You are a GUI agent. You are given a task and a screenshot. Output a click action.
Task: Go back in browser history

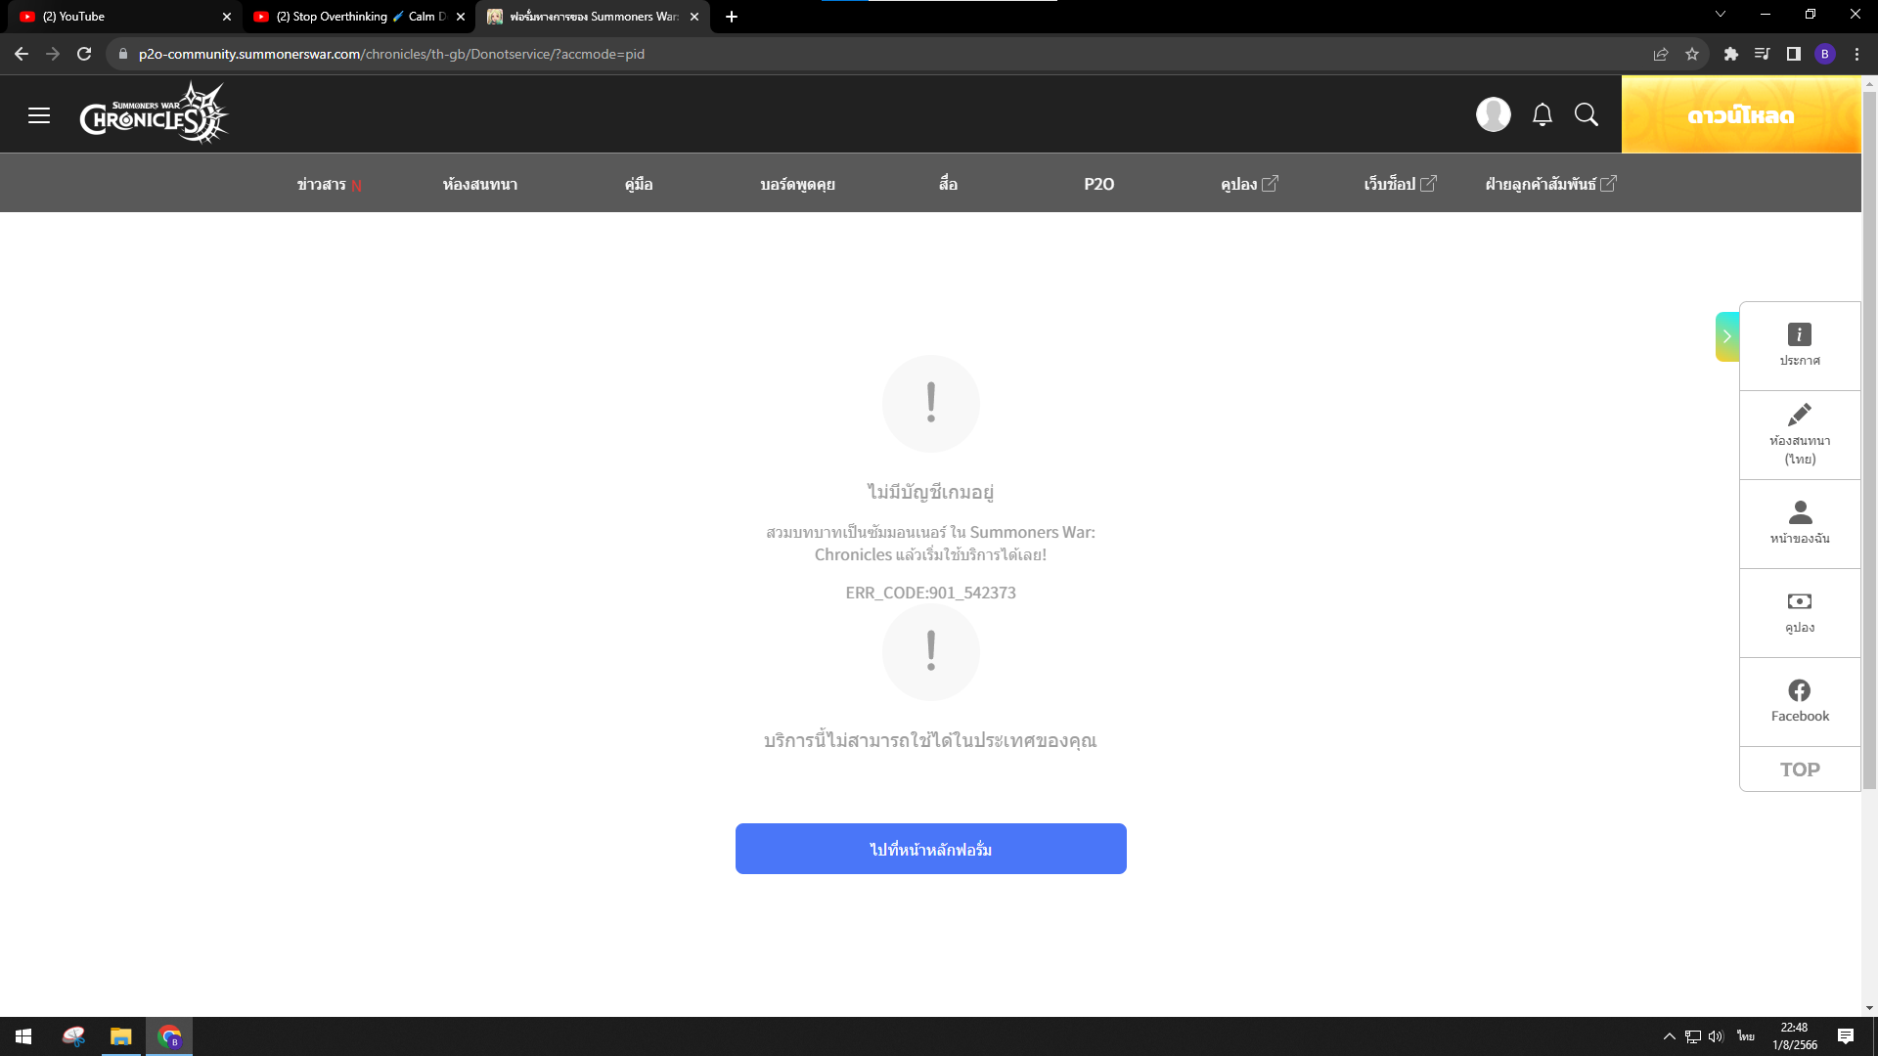[22, 54]
